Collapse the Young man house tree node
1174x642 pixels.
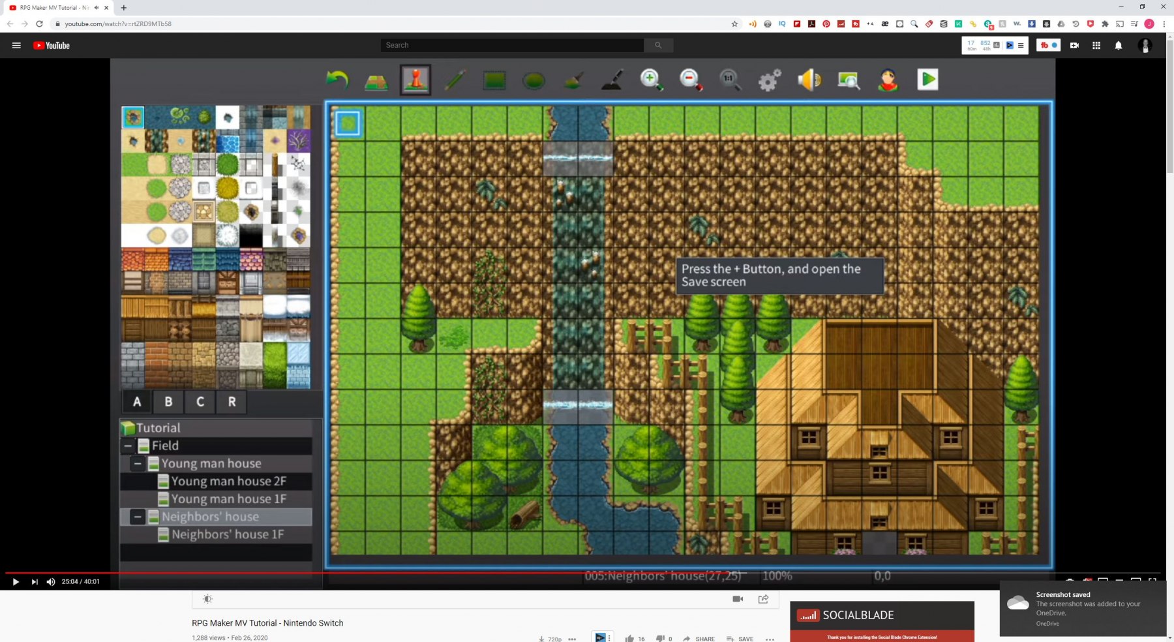tap(138, 463)
